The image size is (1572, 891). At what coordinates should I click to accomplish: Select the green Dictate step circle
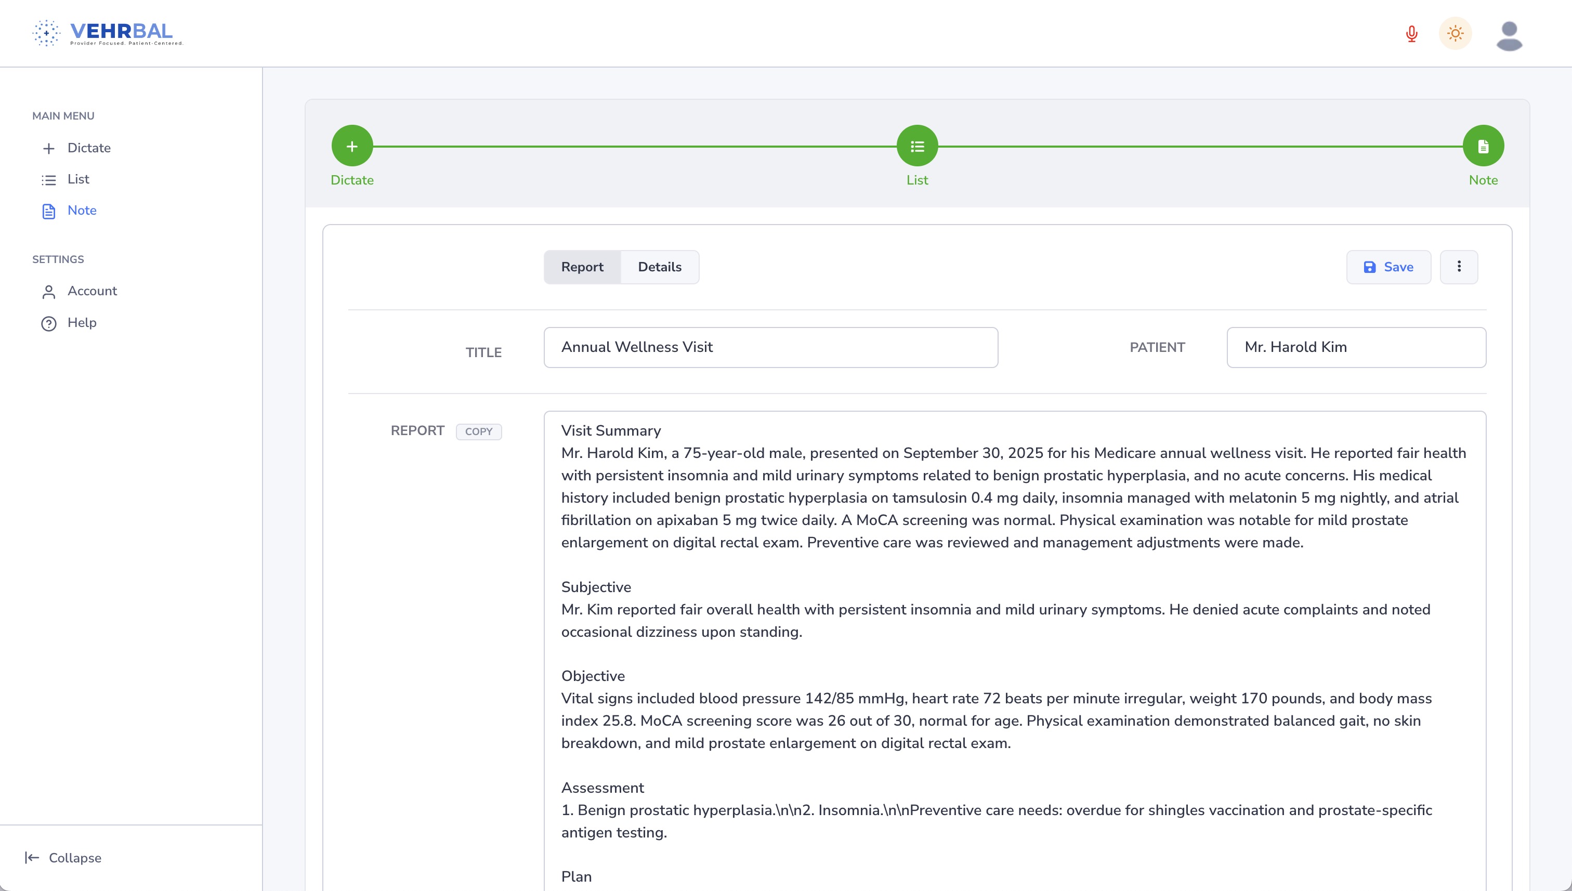[352, 146]
